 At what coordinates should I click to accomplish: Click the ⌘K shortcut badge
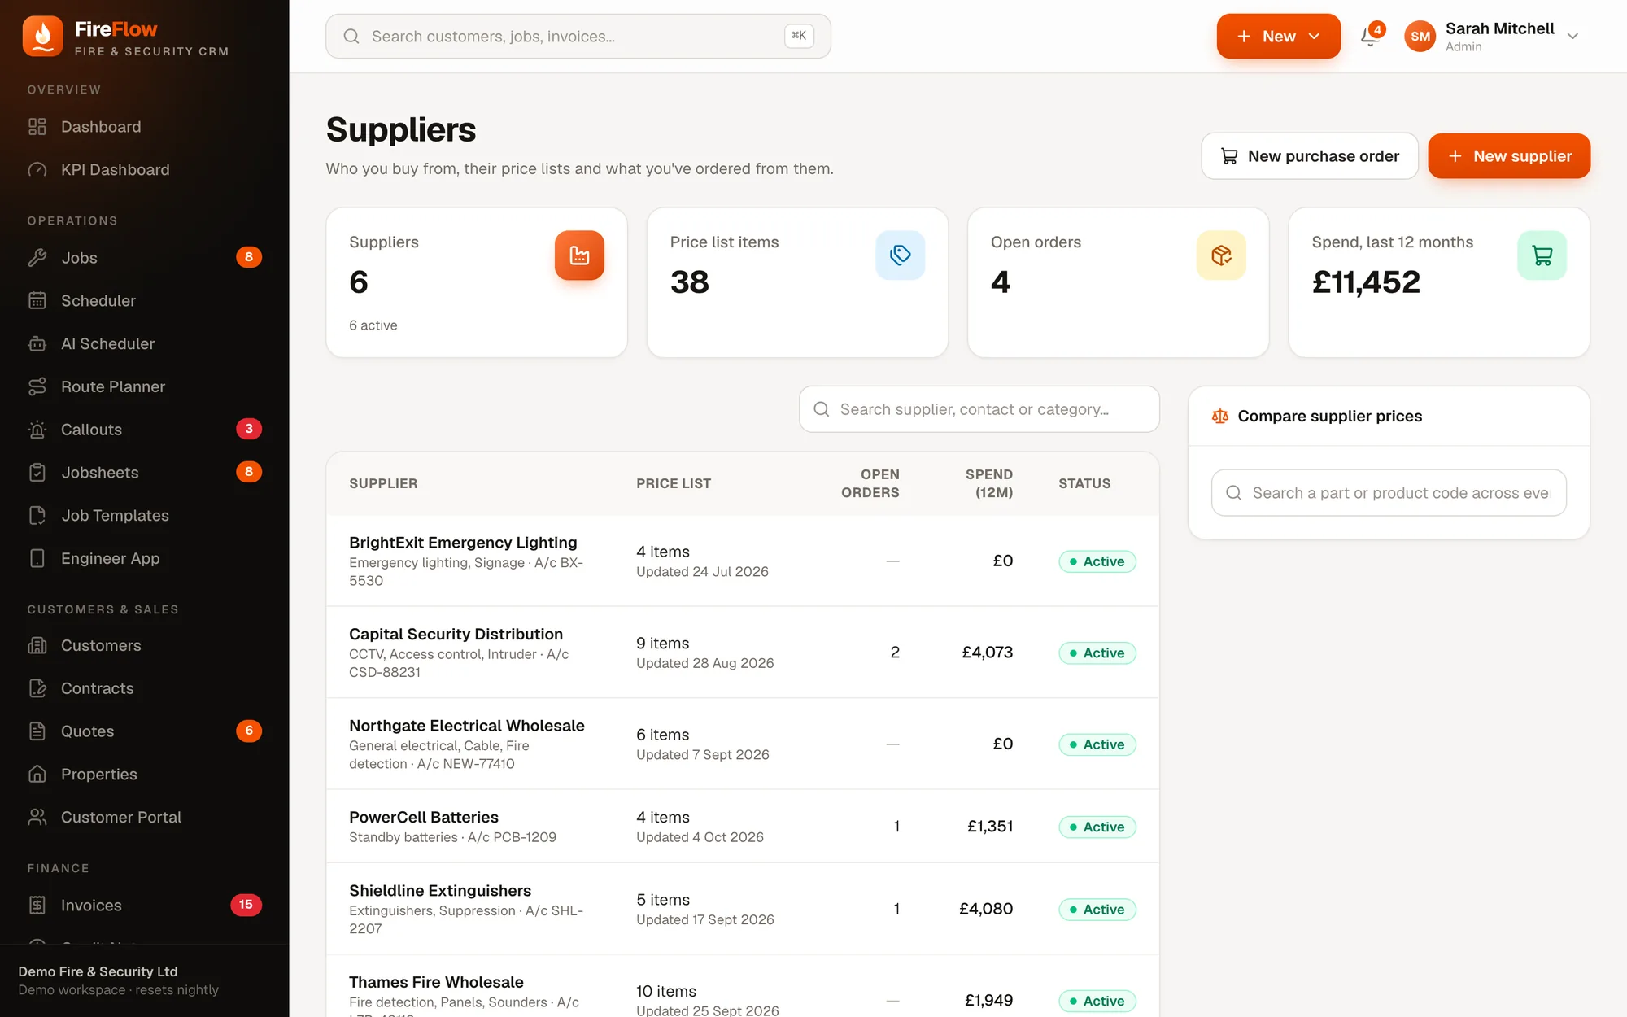(x=799, y=36)
